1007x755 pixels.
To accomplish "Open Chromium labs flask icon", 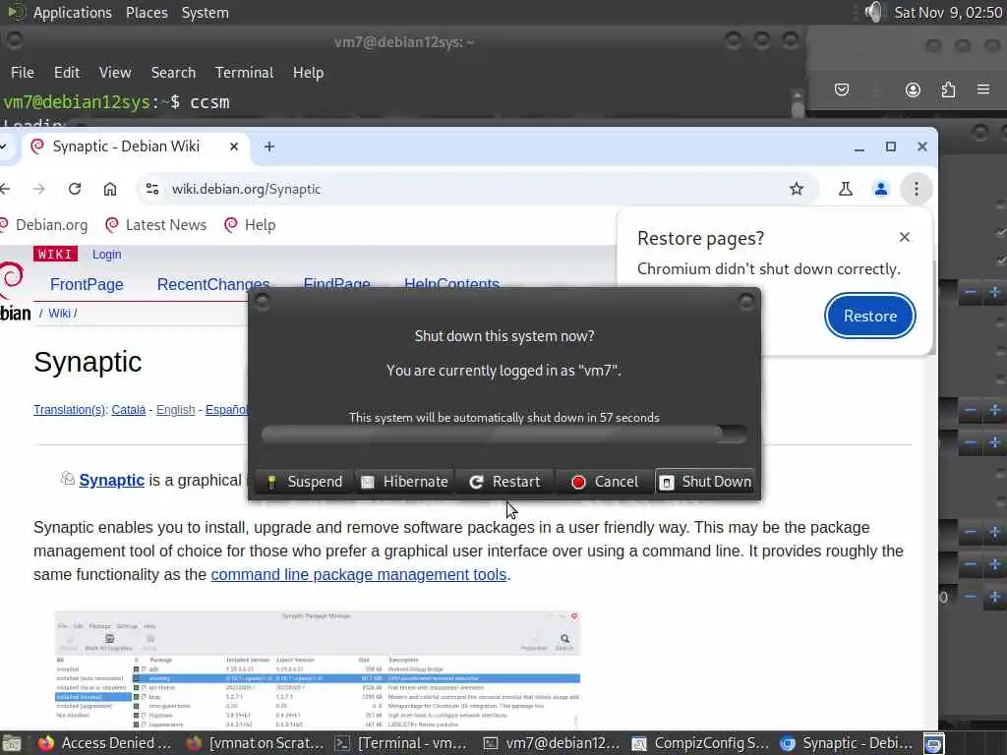I will pos(846,189).
